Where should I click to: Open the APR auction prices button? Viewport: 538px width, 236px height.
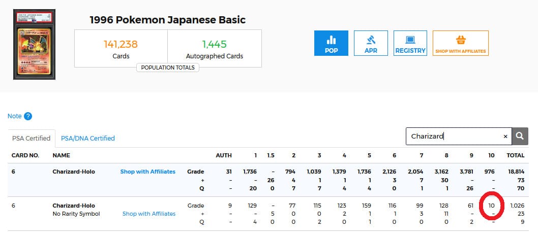[x=371, y=43]
